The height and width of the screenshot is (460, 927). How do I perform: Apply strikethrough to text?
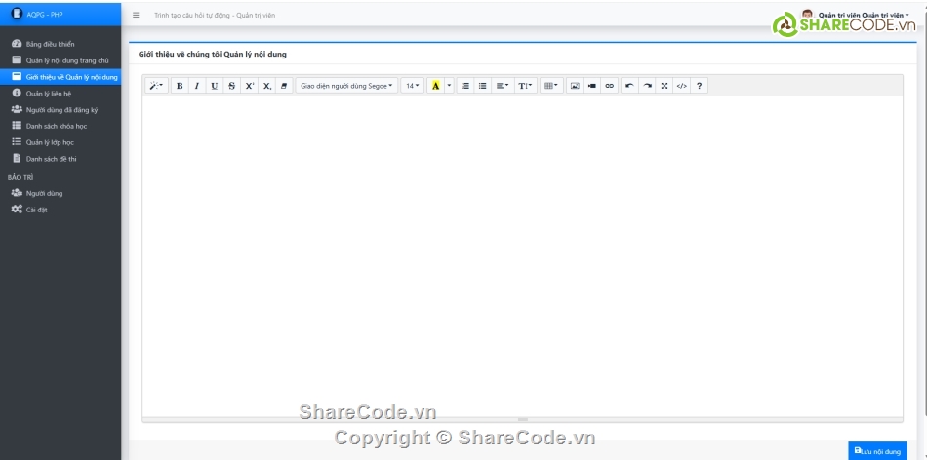pyautogui.click(x=231, y=86)
